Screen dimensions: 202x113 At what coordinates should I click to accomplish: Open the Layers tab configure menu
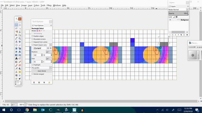[x=188, y=6]
